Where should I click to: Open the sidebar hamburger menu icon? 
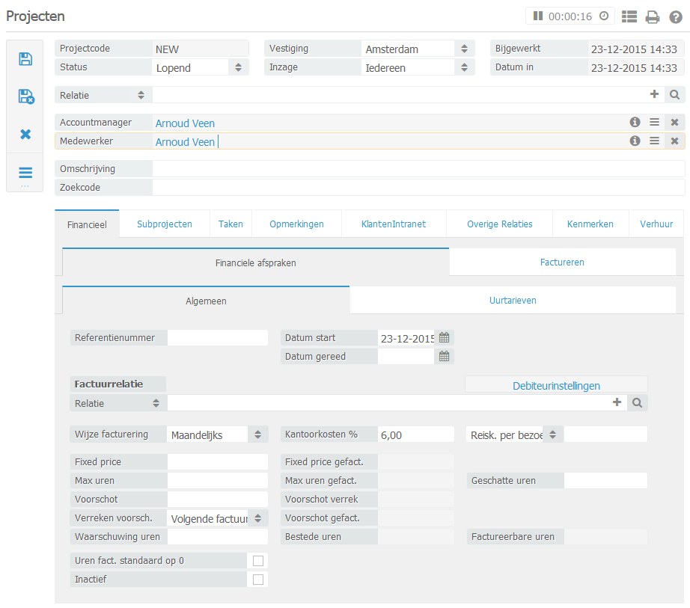point(25,173)
